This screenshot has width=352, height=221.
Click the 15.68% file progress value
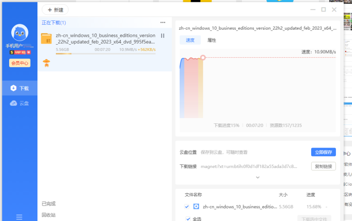(x=314, y=206)
